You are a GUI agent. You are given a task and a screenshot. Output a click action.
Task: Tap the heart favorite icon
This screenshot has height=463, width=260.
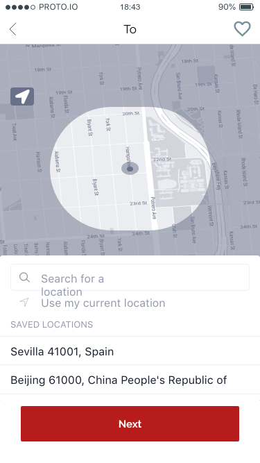[x=242, y=29]
